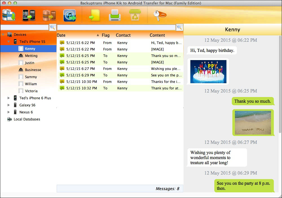Click the Nexus 6 phone icon
This screenshot has width=282, height=198.
(x=15, y=112)
